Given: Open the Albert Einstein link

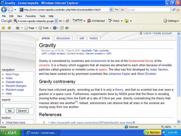Looking at the screenshot, I should [146, 74].
